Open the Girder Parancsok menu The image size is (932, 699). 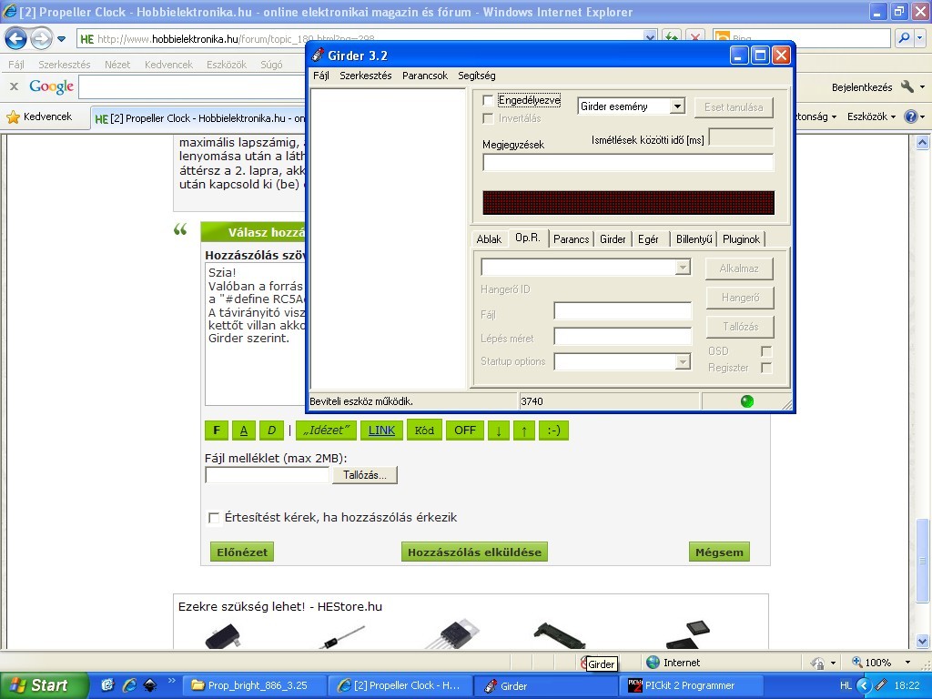(425, 76)
